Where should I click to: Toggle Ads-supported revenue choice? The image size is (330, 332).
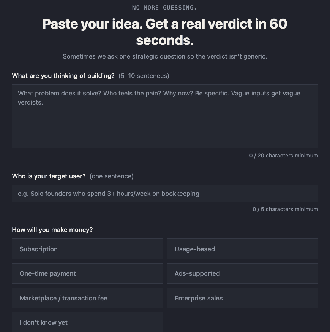[x=242, y=273]
